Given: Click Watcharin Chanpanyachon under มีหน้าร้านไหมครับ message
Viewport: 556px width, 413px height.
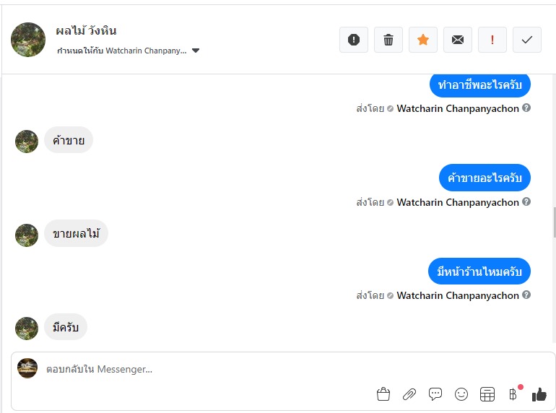Looking at the screenshot, I should click(x=458, y=295).
